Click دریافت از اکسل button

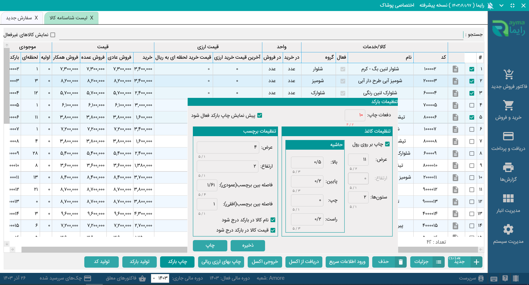[304, 262]
